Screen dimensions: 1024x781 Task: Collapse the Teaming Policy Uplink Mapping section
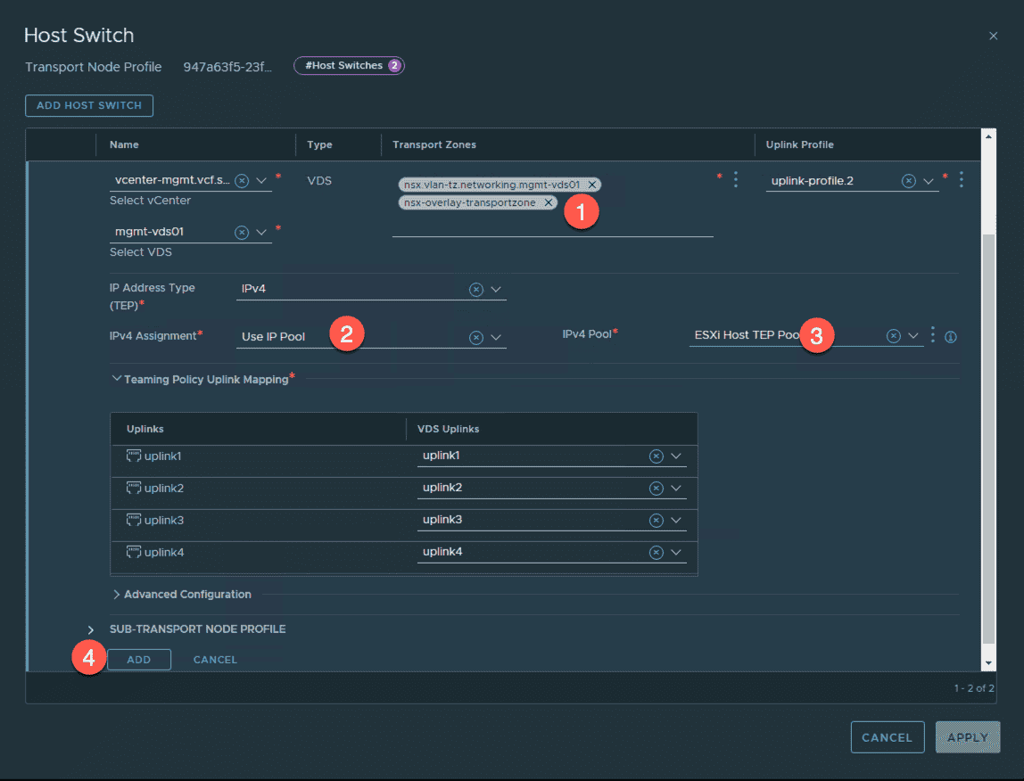click(x=117, y=379)
